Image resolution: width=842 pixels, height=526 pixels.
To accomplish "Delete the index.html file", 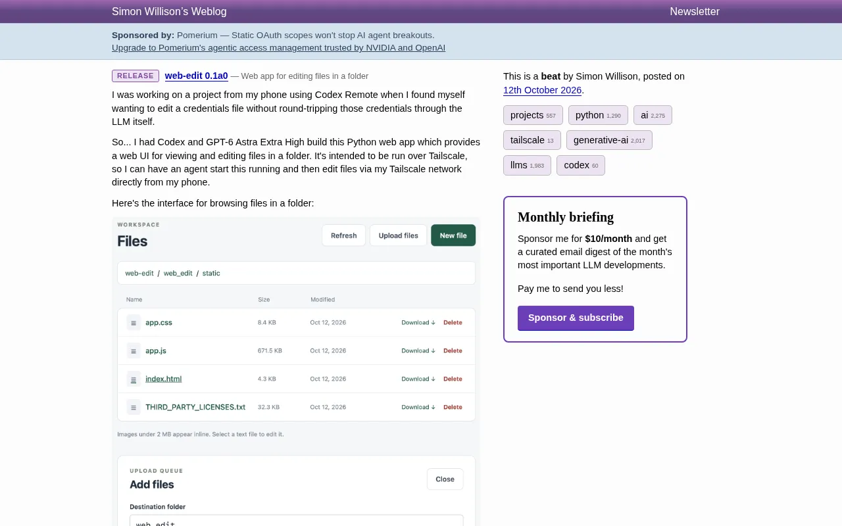I will click(453, 379).
